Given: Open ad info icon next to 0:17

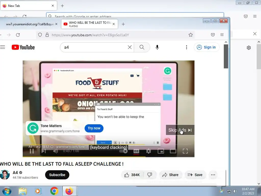Looking at the screenshot, I should click(52, 147).
